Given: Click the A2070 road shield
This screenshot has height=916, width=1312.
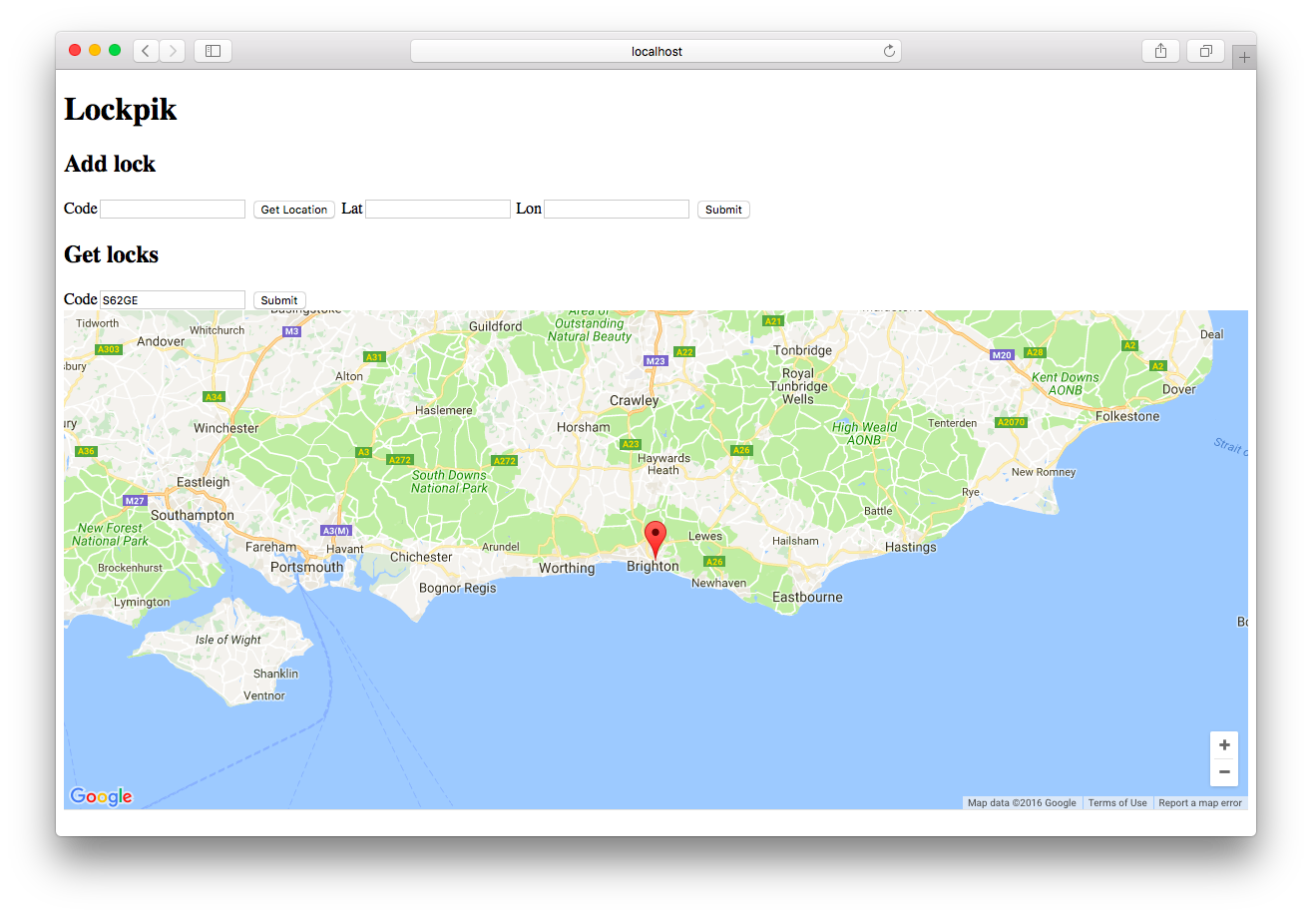Looking at the screenshot, I should point(1012,422).
